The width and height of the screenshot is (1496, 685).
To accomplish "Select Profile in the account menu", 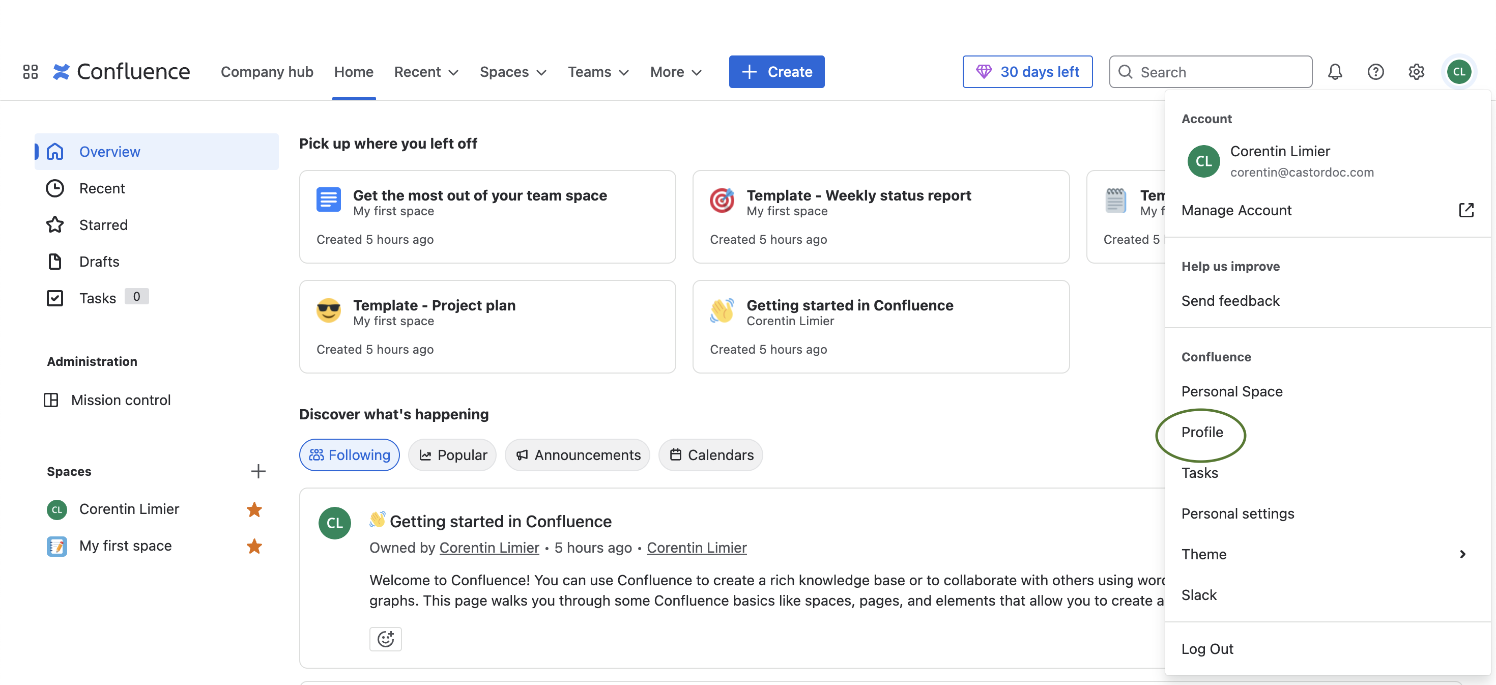I will click(1201, 432).
